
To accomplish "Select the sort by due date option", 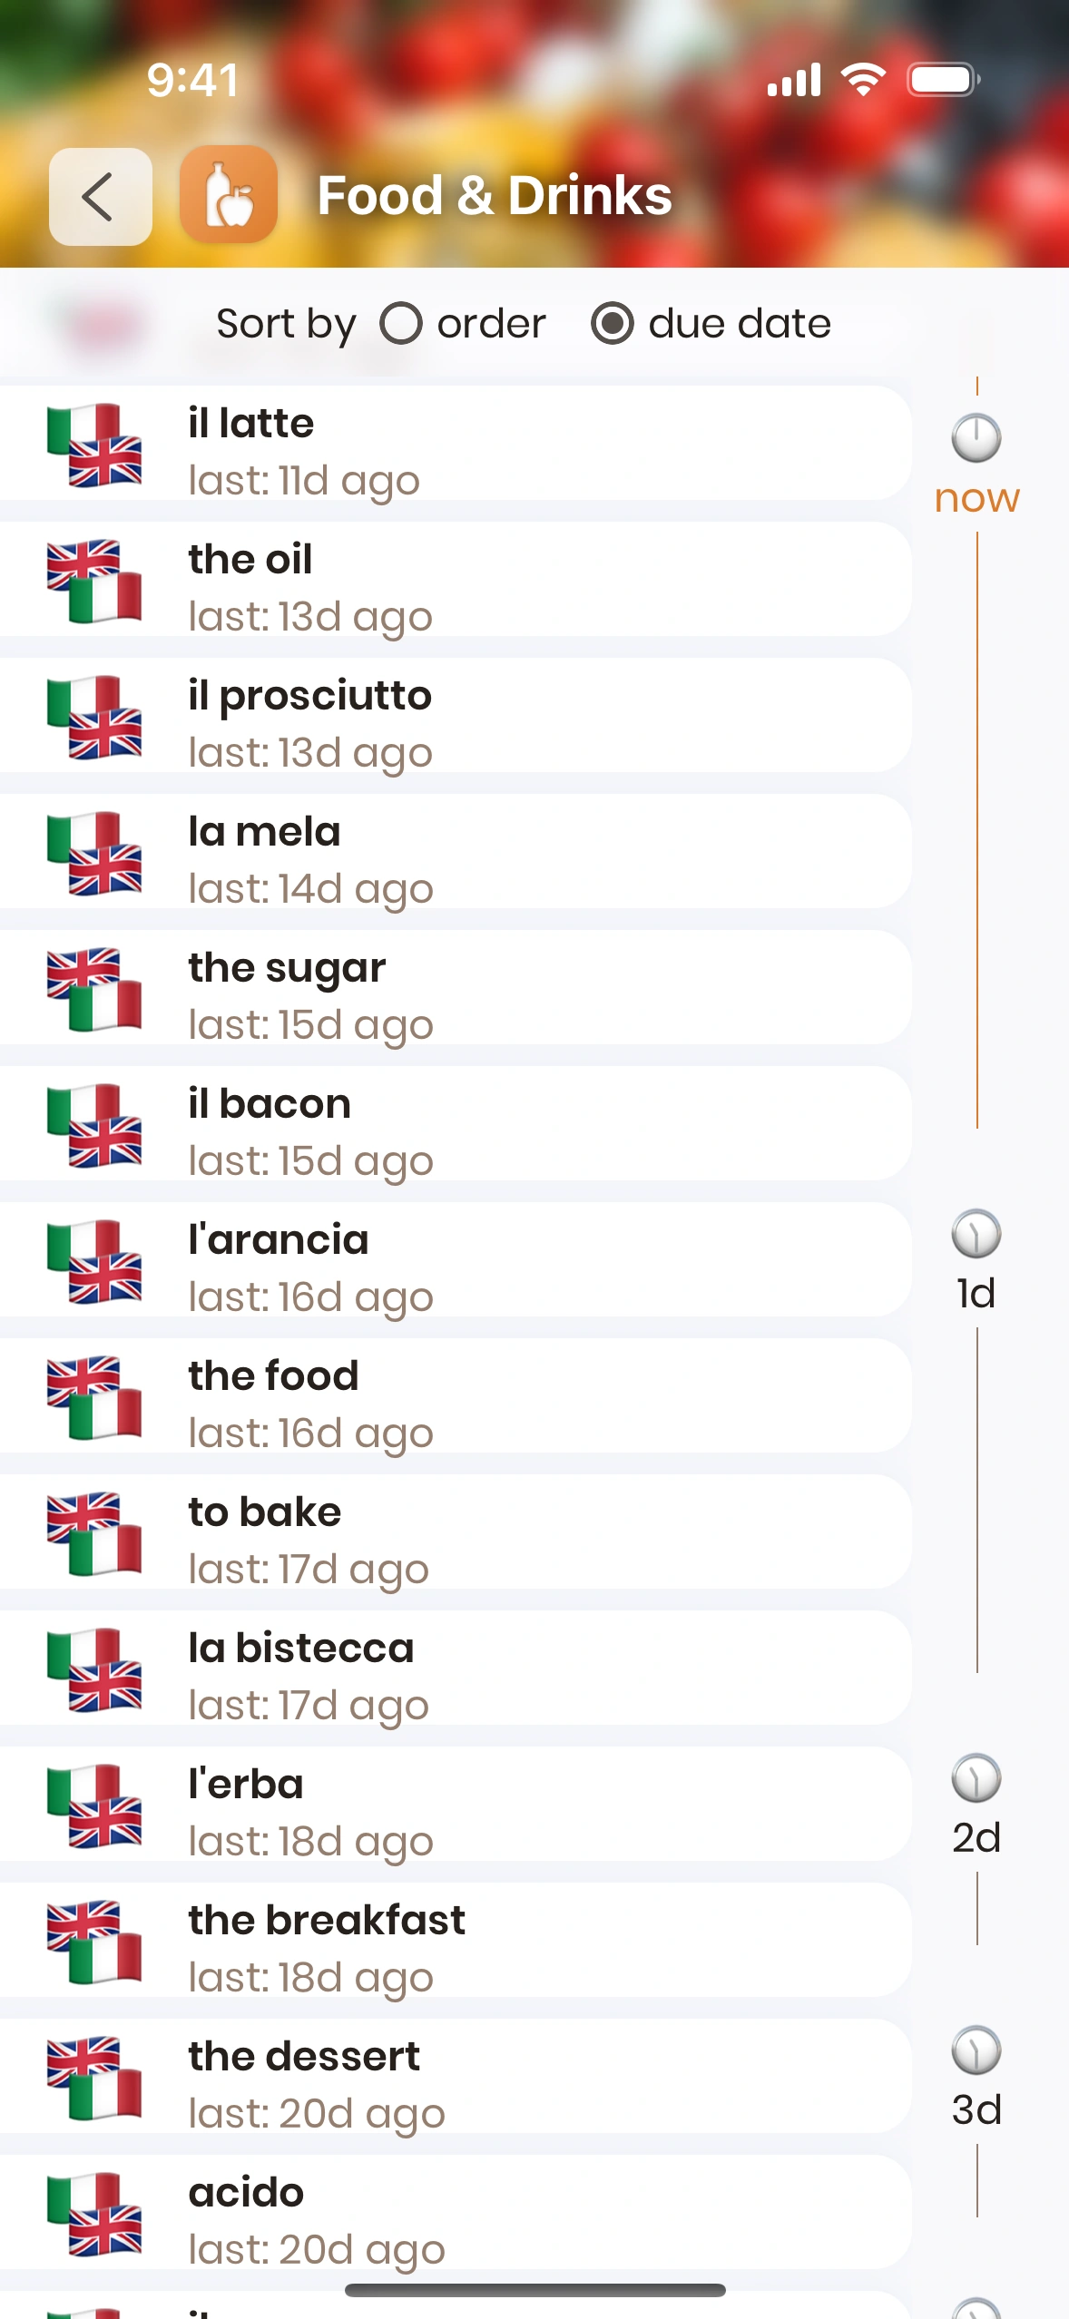I will [x=613, y=324].
